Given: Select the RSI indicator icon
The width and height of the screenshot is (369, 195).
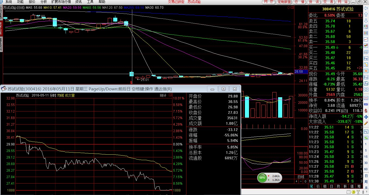Looking at the screenshot, I should 366,104.
